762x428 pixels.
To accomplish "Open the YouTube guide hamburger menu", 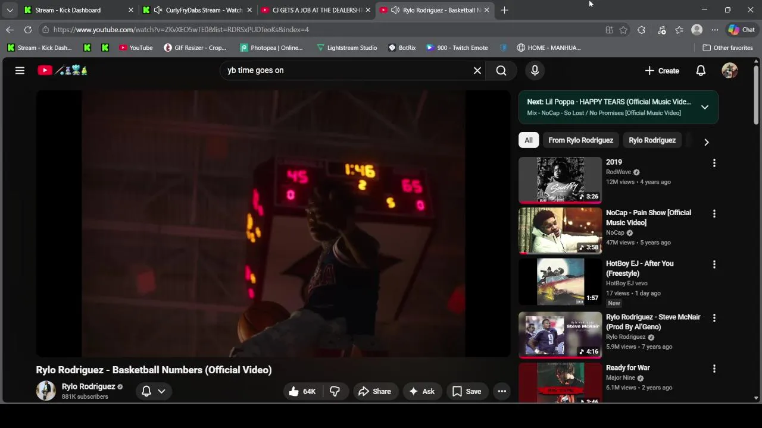I will point(20,70).
